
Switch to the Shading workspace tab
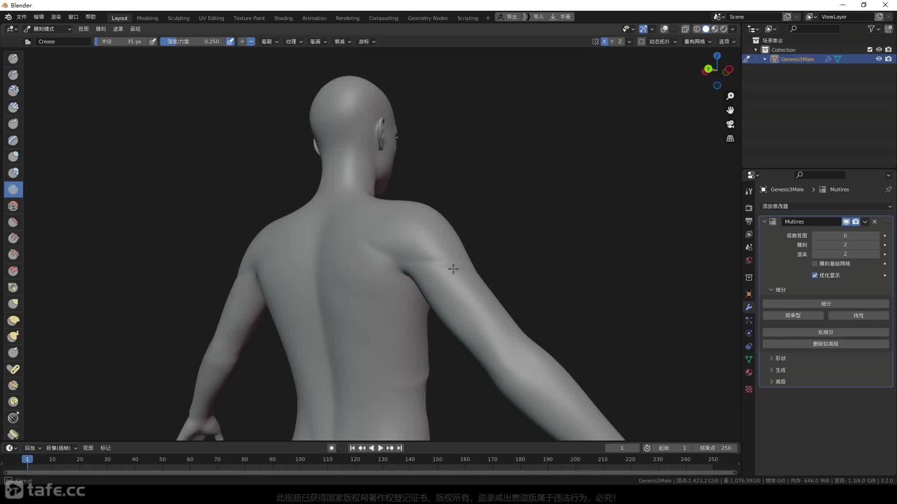pyautogui.click(x=283, y=18)
